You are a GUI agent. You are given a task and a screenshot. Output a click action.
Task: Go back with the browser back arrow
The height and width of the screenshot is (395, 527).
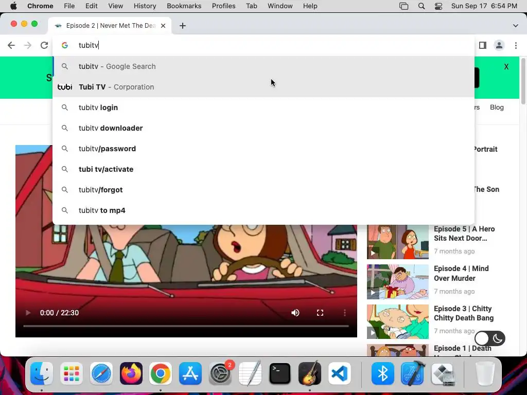[11, 45]
